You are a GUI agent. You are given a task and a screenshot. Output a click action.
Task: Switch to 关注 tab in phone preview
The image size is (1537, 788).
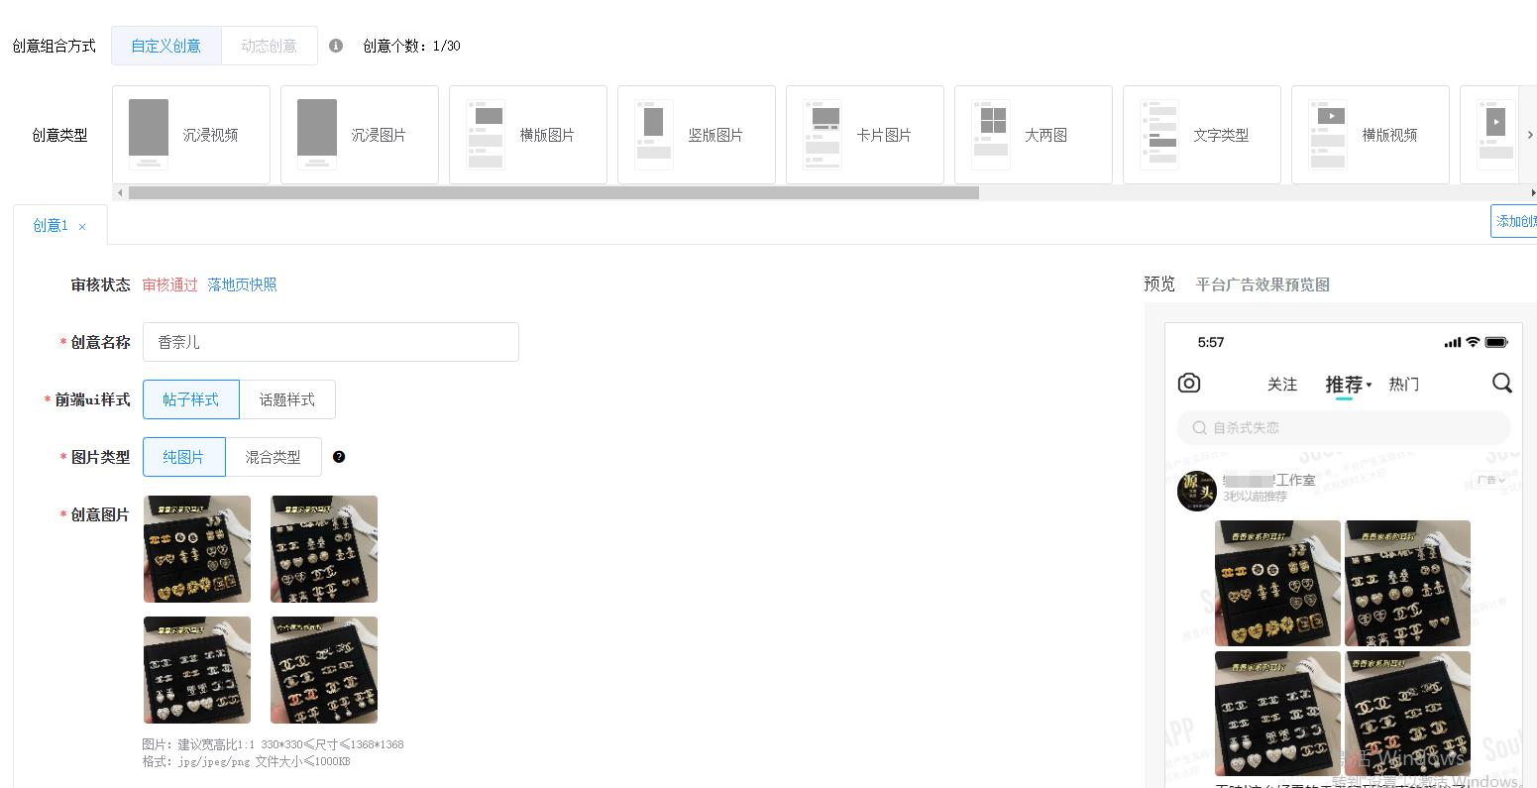(1282, 385)
